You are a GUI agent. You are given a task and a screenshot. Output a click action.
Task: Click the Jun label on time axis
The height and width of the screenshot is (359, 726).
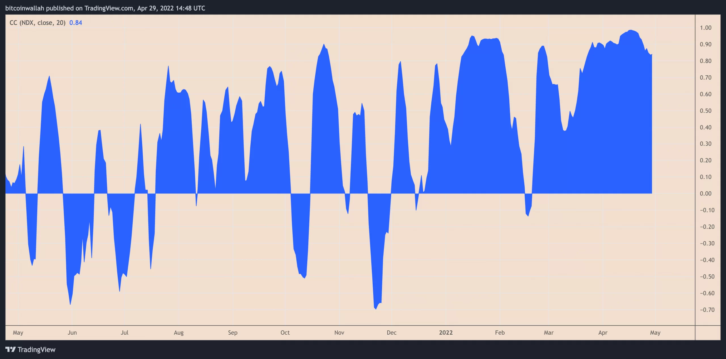coord(72,332)
